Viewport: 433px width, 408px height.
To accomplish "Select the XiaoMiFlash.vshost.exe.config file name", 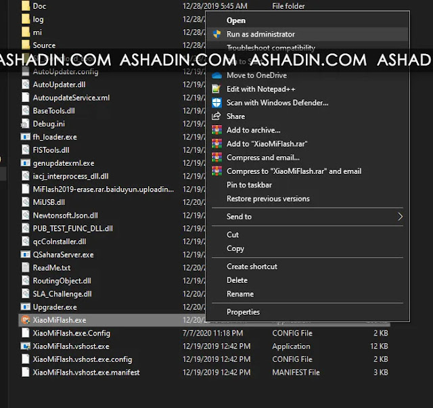I will pos(83,359).
